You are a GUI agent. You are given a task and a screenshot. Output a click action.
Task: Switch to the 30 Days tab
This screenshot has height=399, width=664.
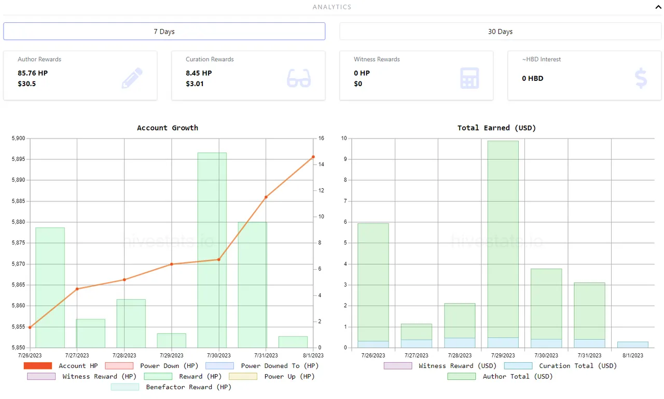[500, 32]
